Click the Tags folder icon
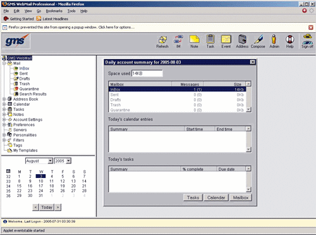The height and width of the screenshot is (235, 316). (x=10, y=145)
